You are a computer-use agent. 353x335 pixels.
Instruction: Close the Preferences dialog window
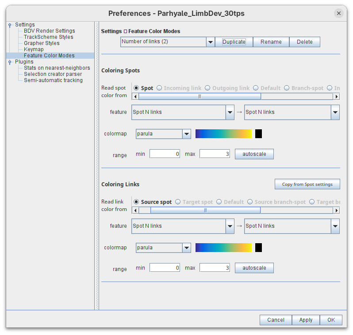pyautogui.click(x=339, y=13)
